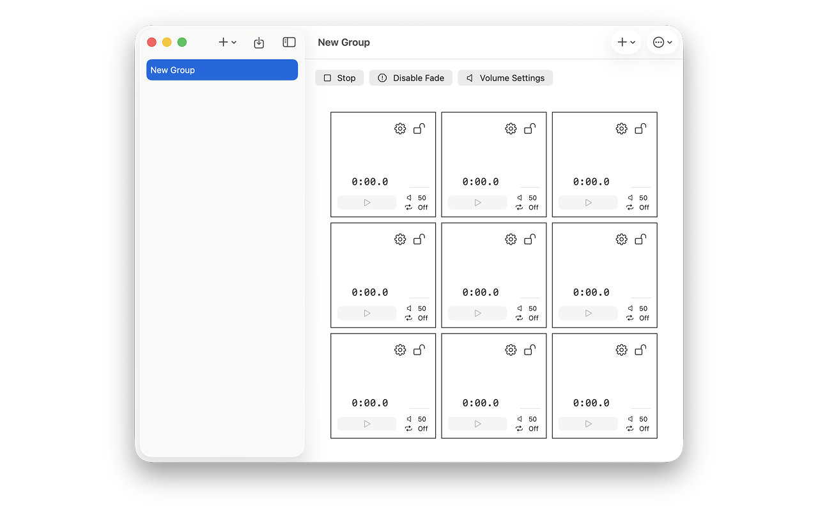Click loop arrows icon on second-row, third-column pad
The image size is (818, 511).
click(x=629, y=317)
